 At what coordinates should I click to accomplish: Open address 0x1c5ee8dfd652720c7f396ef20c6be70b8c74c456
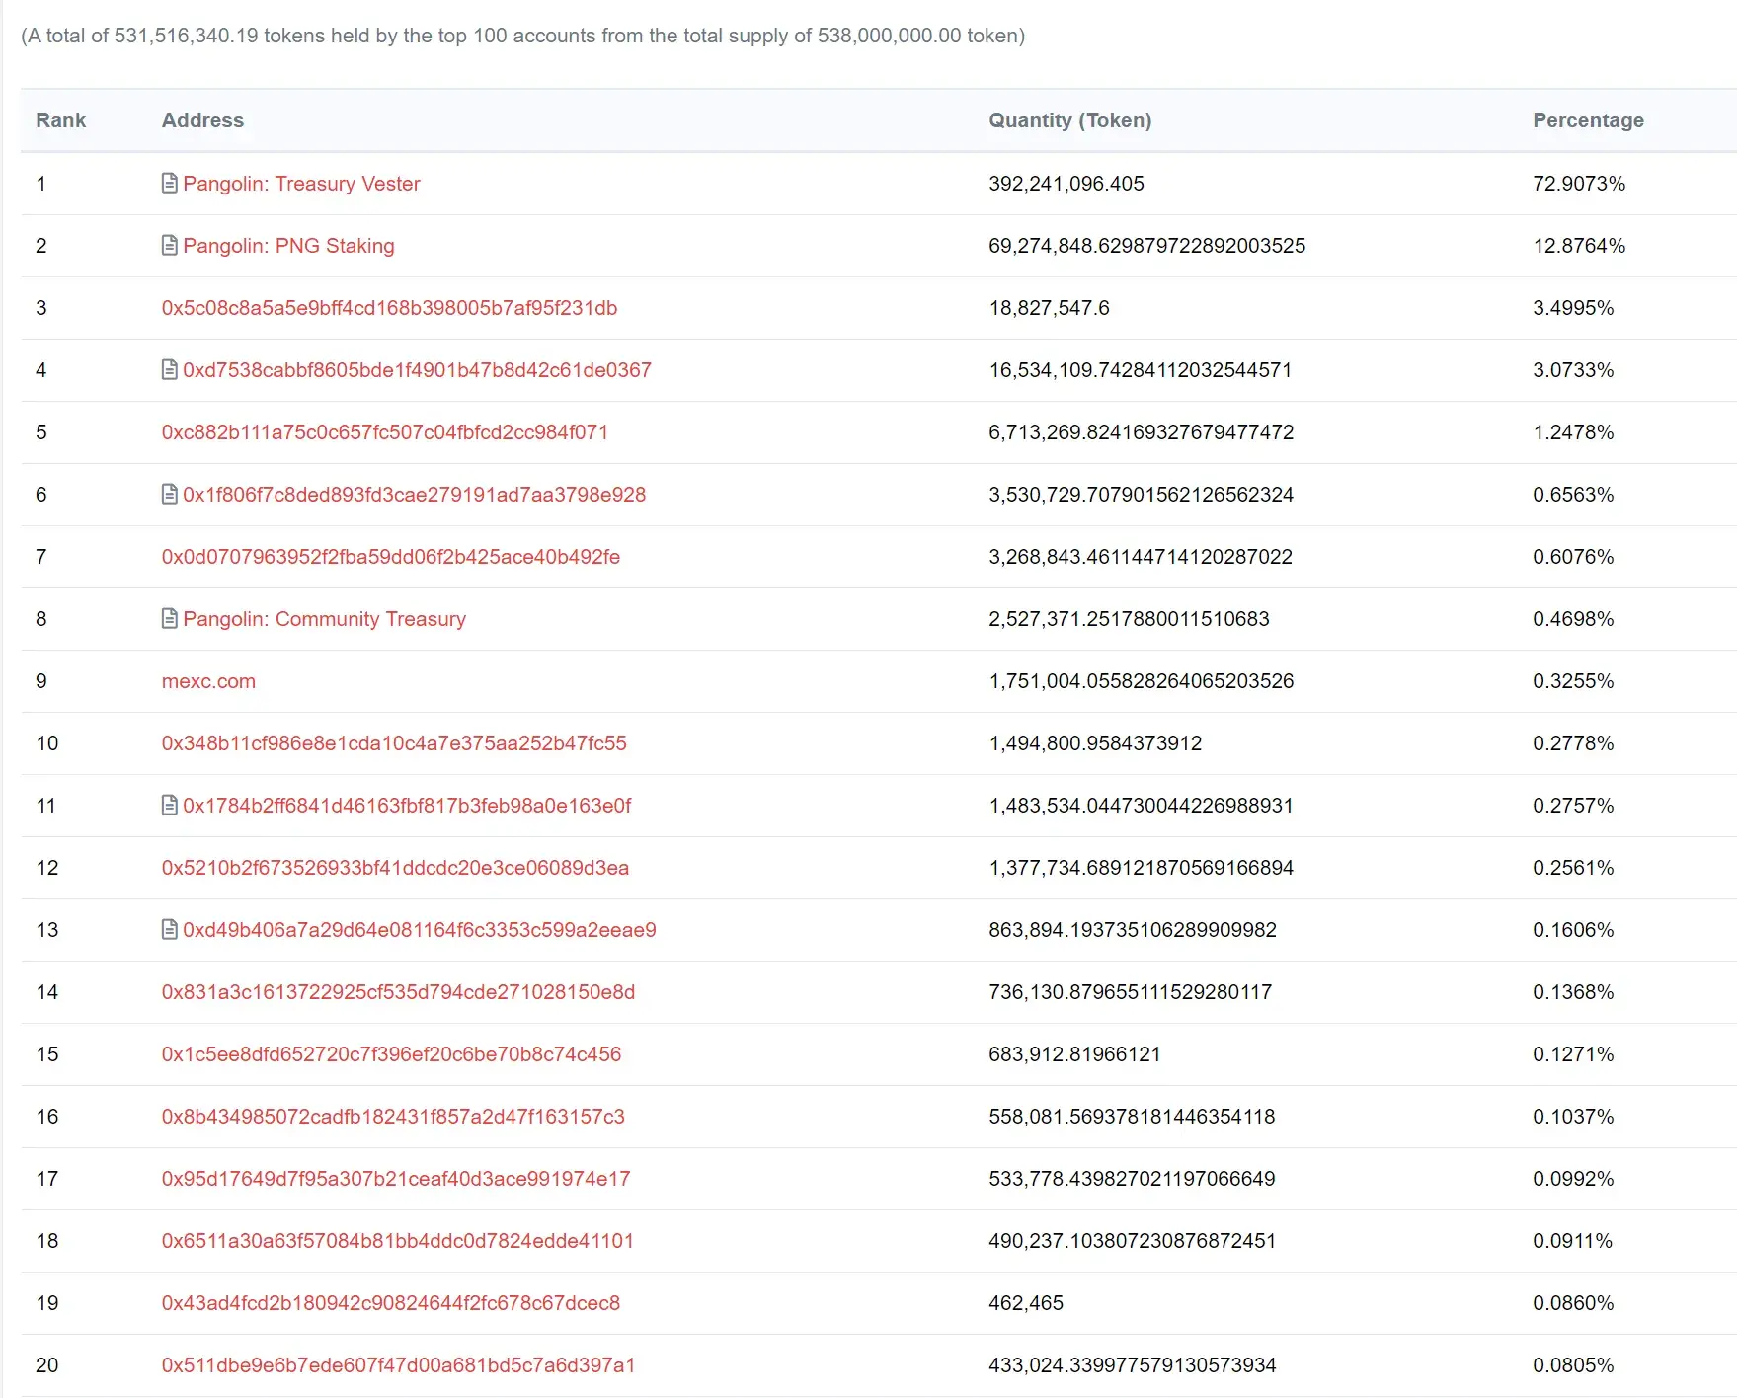click(391, 1054)
